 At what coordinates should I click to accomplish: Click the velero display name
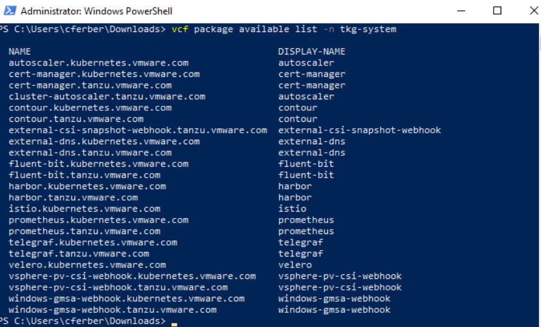[x=295, y=265]
